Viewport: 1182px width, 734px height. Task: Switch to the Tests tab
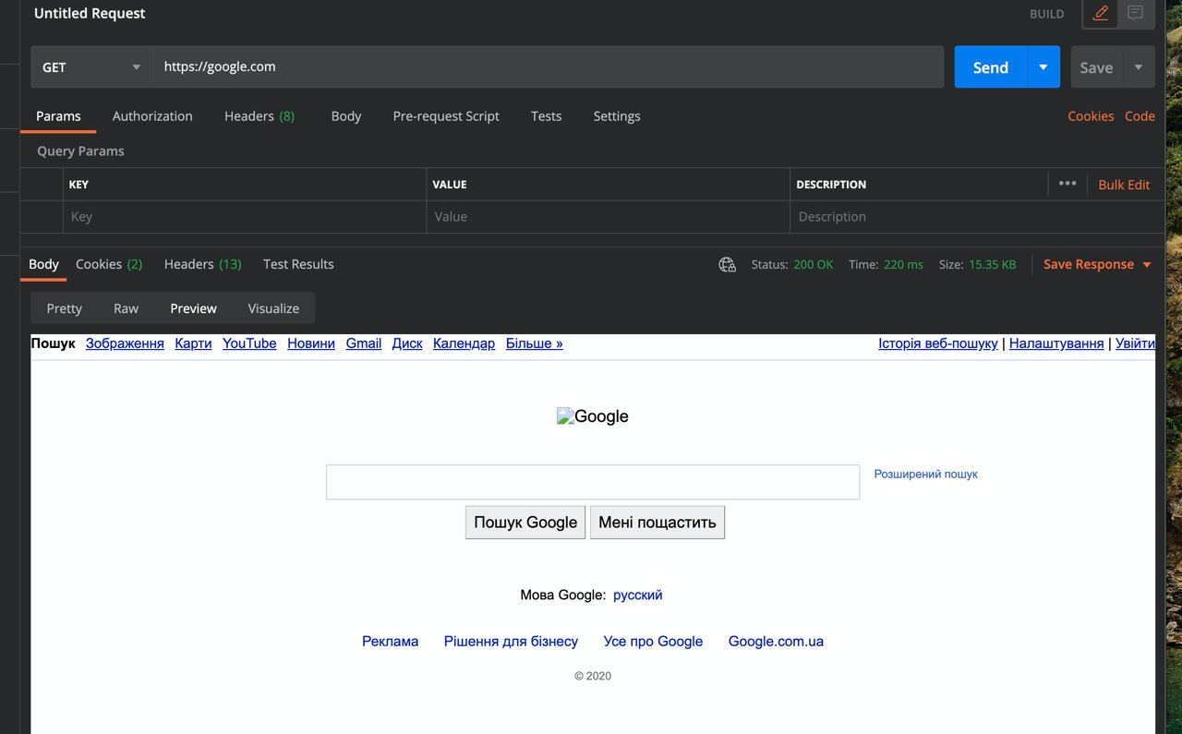546,116
